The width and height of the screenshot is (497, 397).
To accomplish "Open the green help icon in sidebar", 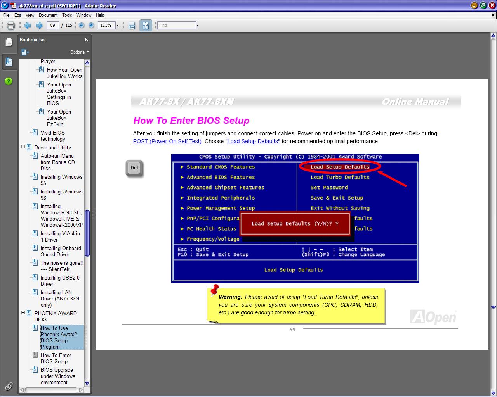I will pos(9,81).
